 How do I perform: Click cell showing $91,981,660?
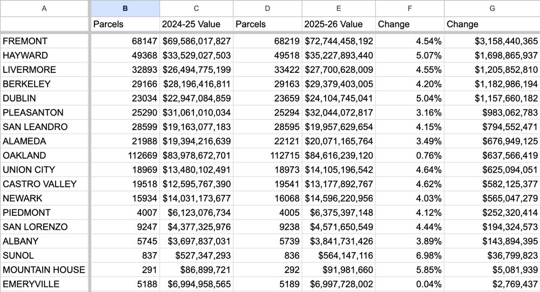tap(339, 270)
